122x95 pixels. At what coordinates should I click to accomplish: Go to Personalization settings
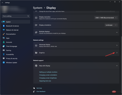pos(16,34)
